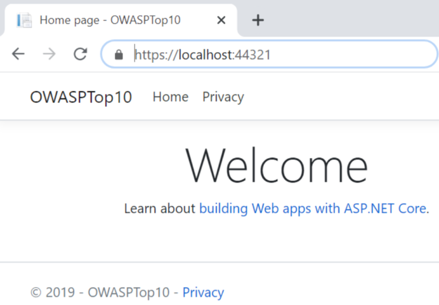Image resolution: width=439 pixels, height=305 pixels.
Task: Click the browser forward arrow
Action: 49,54
